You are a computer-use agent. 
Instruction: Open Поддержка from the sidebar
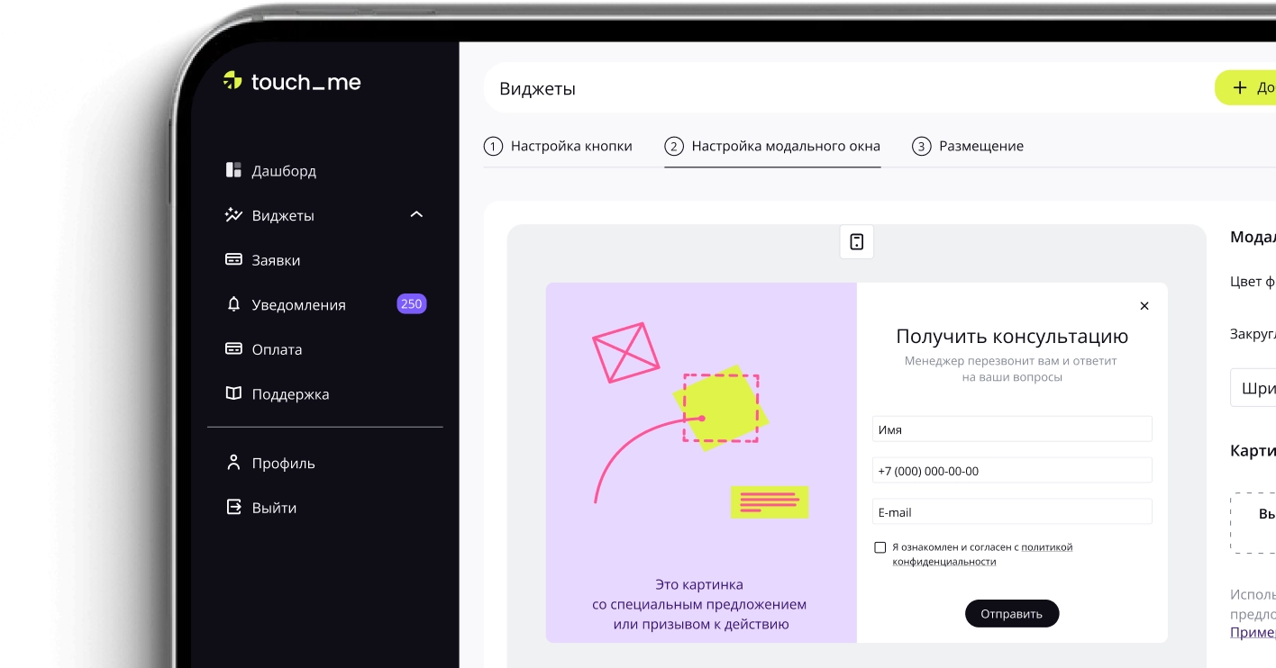click(x=288, y=393)
